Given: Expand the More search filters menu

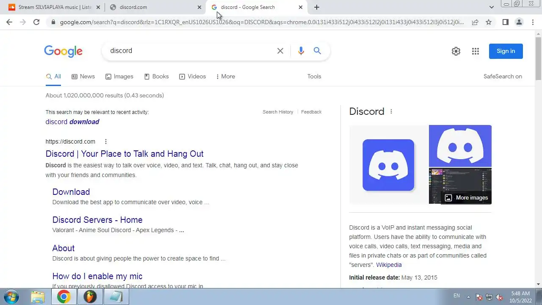Looking at the screenshot, I should pyautogui.click(x=225, y=77).
